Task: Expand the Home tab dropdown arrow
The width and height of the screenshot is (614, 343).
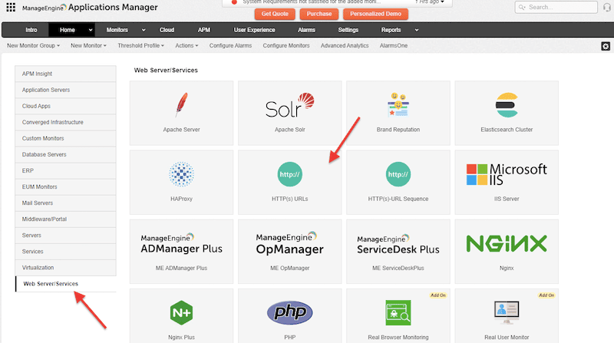Action: pos(91,30)
